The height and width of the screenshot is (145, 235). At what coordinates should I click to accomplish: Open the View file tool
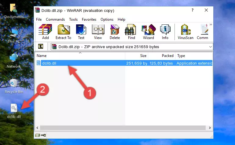[x=98, y=32]
